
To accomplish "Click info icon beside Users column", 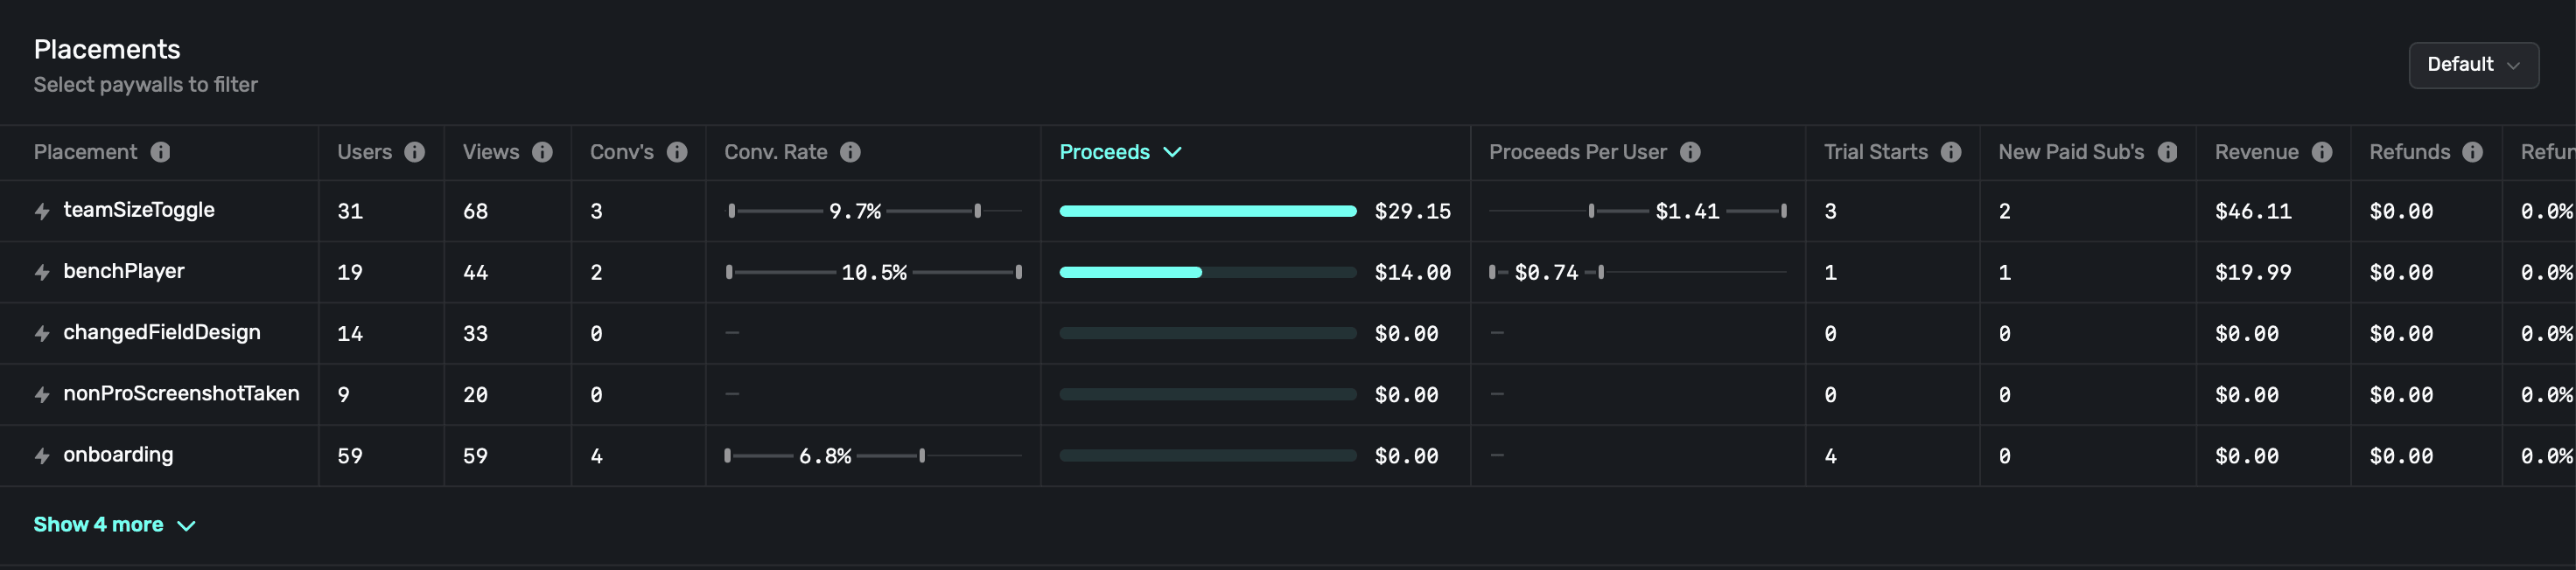I will tap(414, 152).
